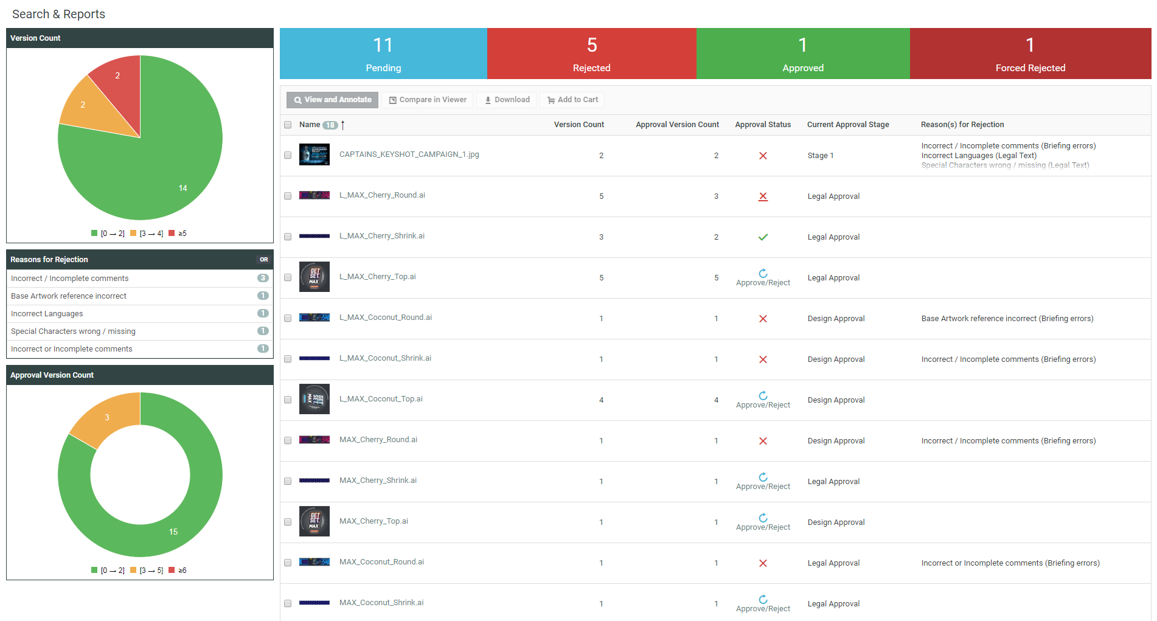Open the MAX_Coconut_Round.ai file link

381,562
